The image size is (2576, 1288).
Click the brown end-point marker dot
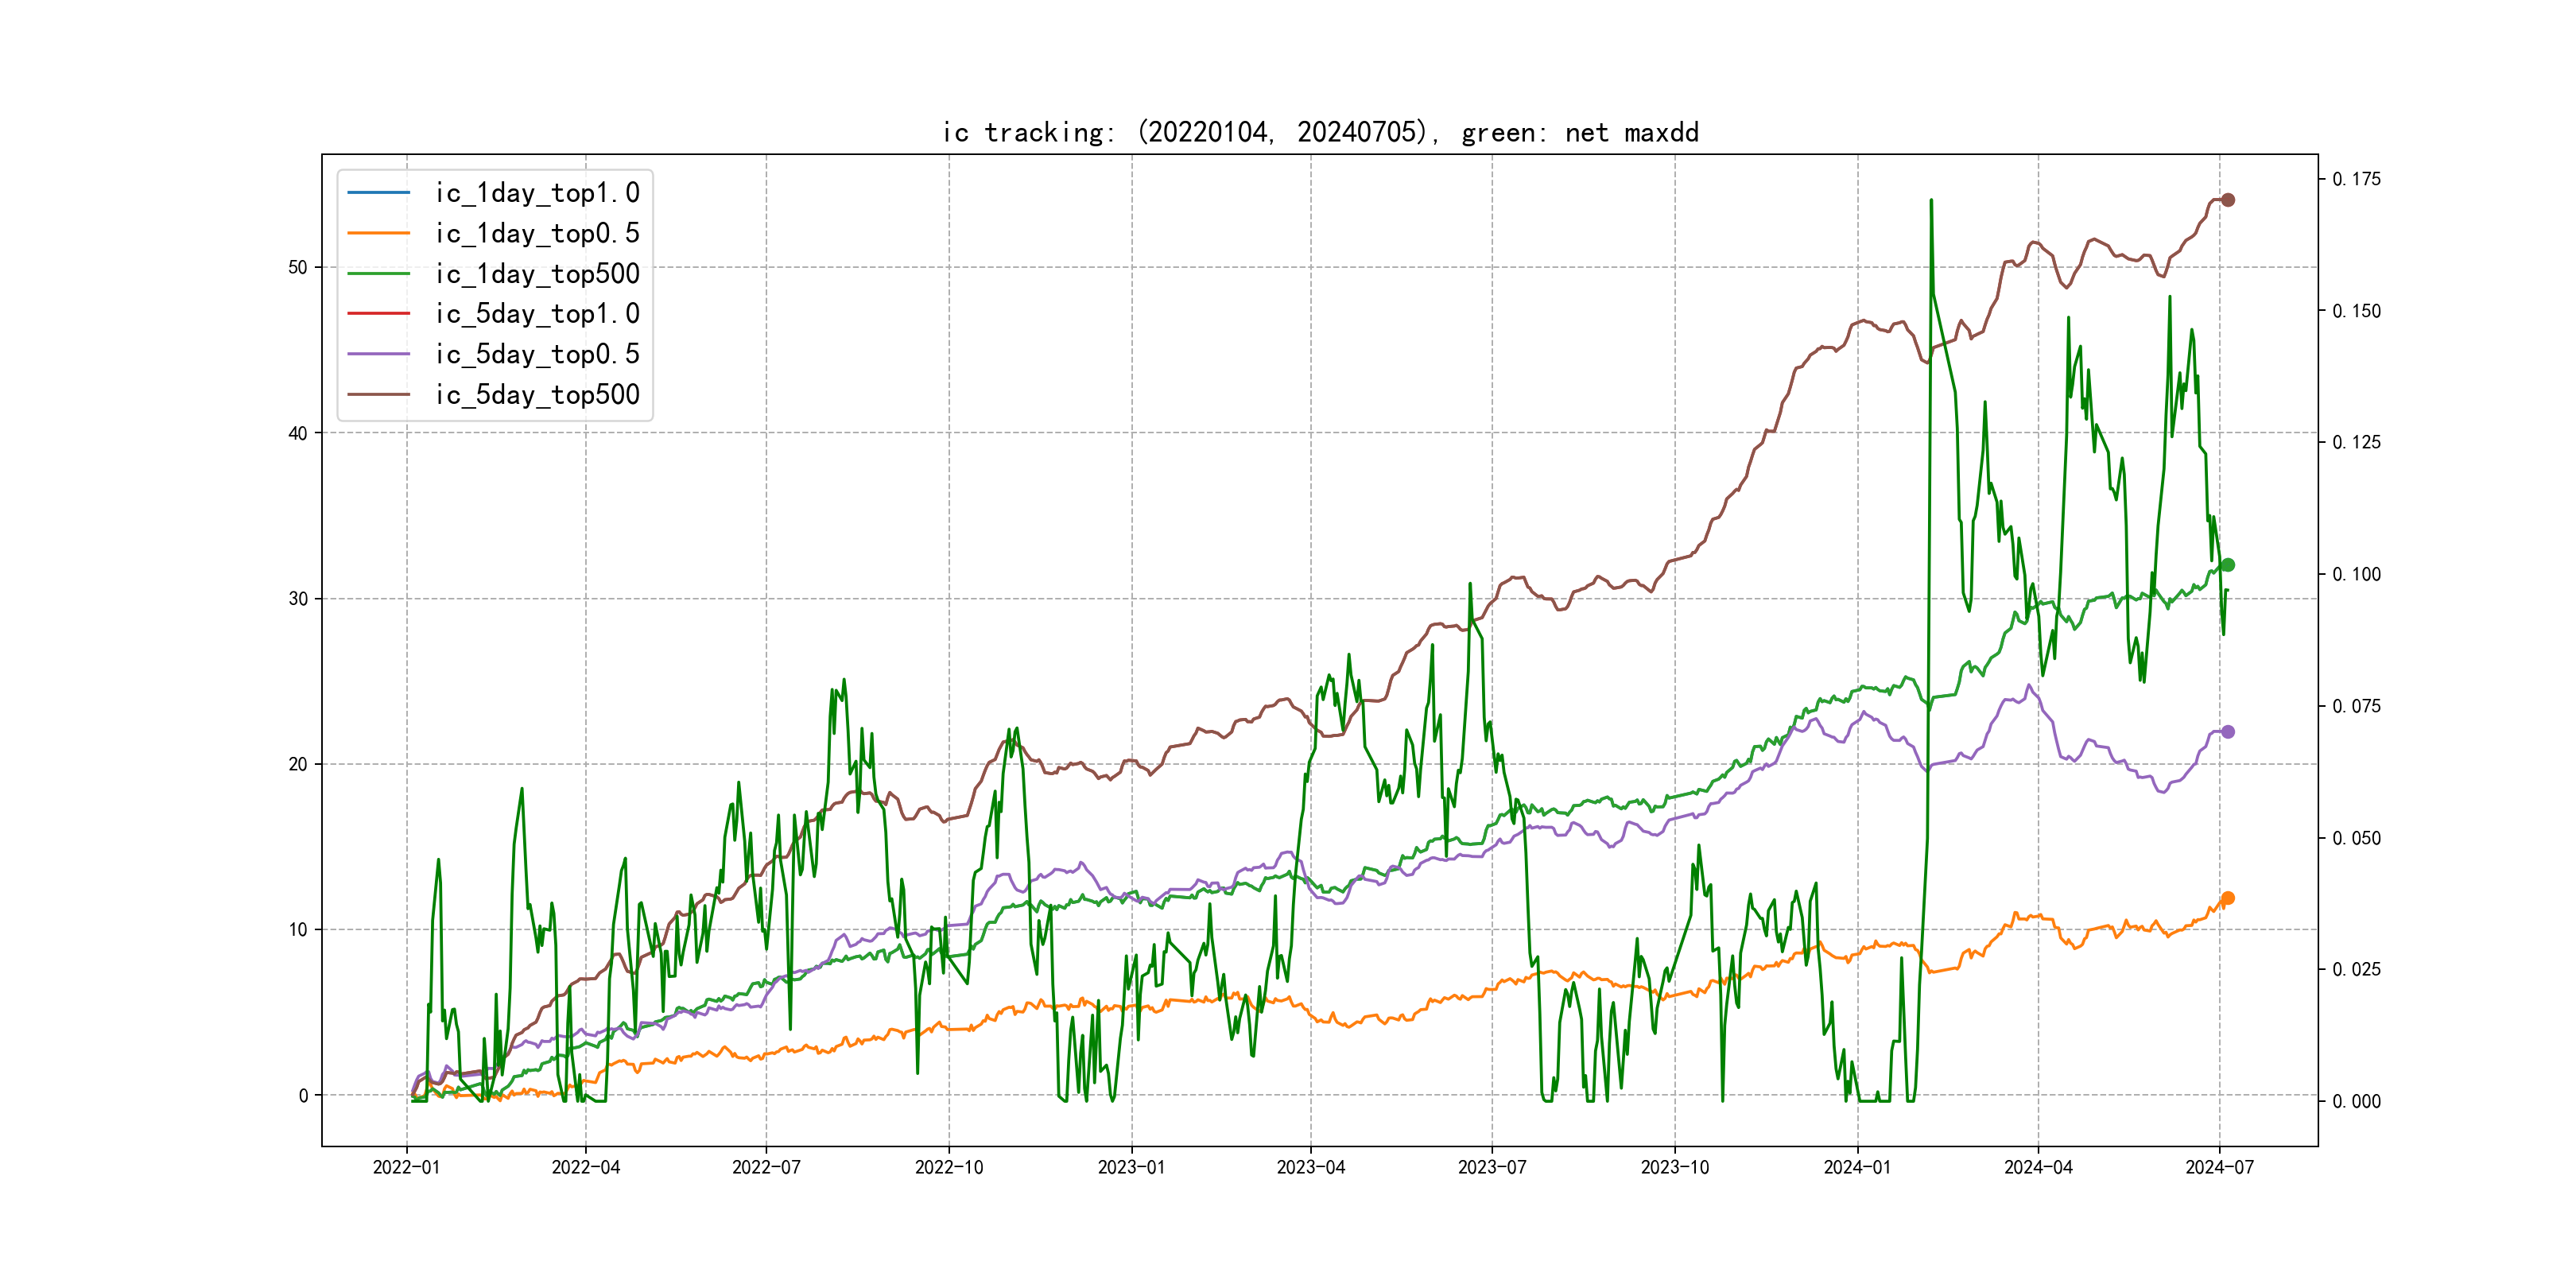pos(2227,200)
